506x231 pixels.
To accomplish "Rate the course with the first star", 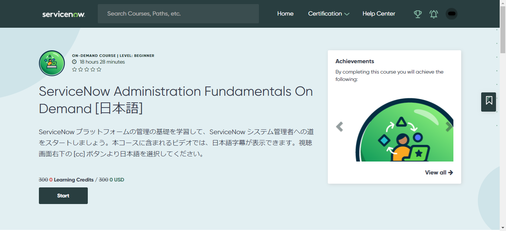I will tap(74, 69).
